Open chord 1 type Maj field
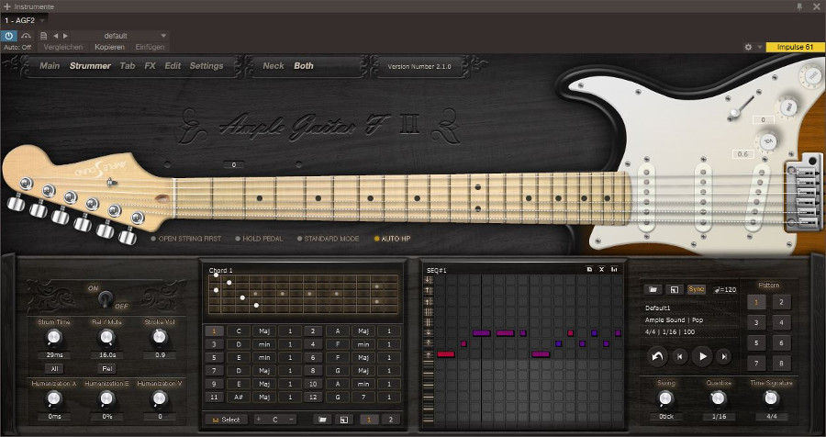826x437 pixels. click(264, 331)
